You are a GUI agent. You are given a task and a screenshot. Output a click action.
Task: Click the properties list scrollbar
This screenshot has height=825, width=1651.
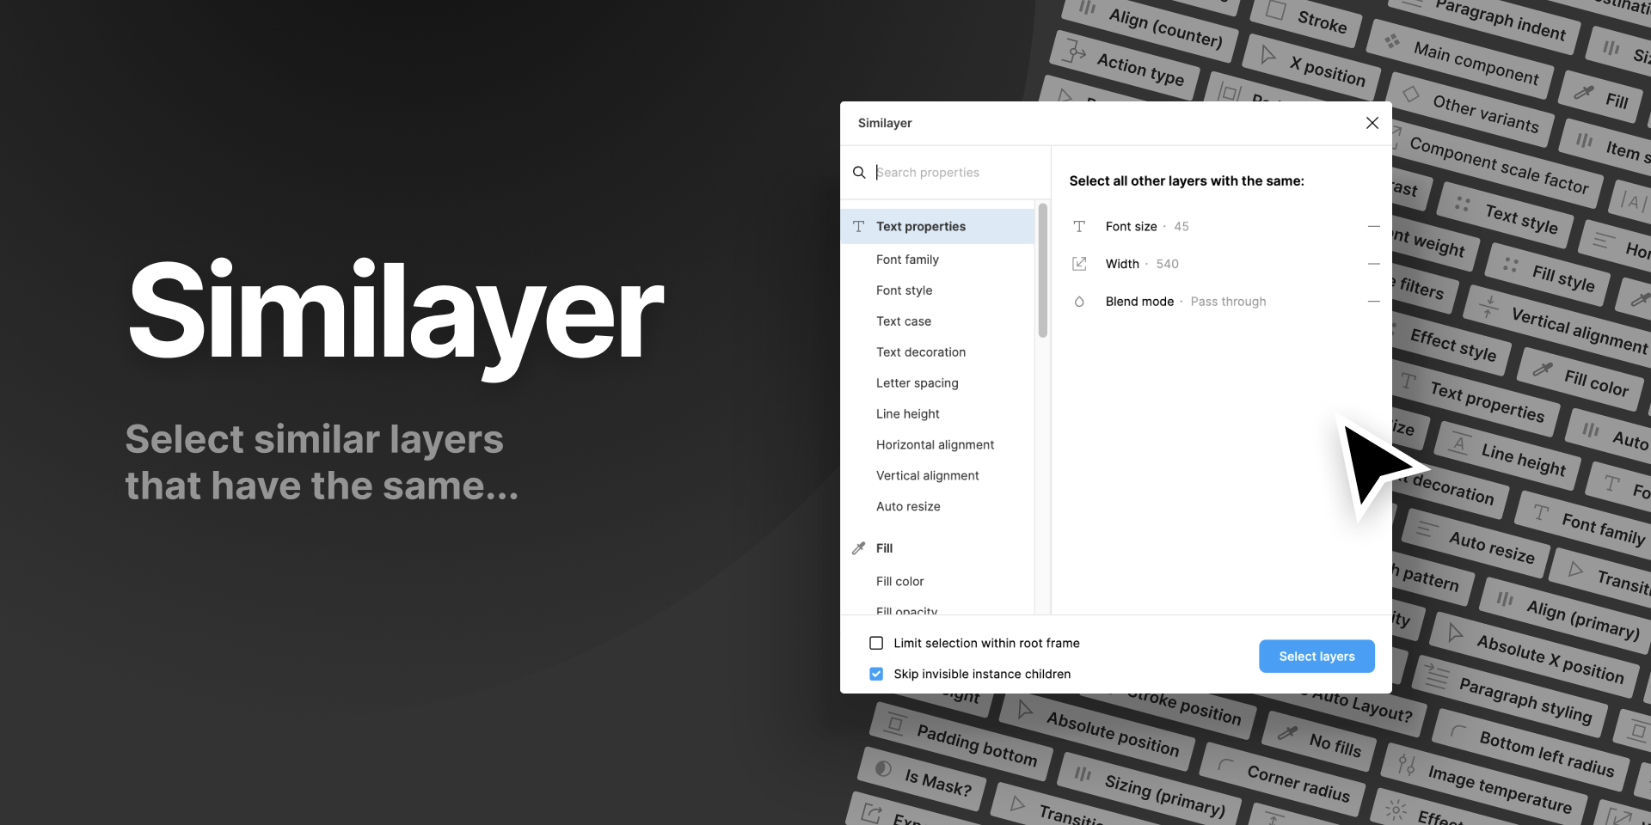[1042, 271]
